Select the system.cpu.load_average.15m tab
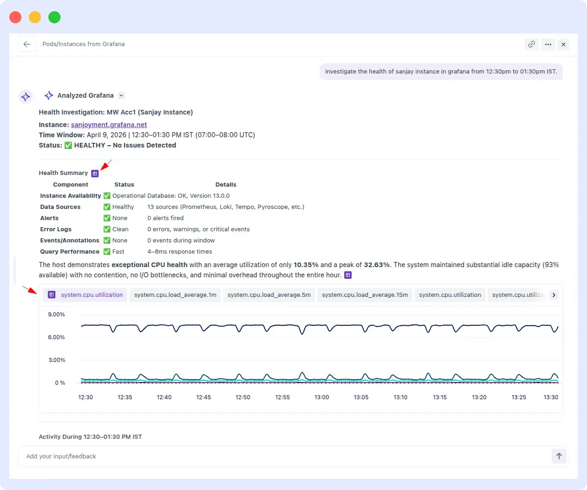 (x=365, y=295)
